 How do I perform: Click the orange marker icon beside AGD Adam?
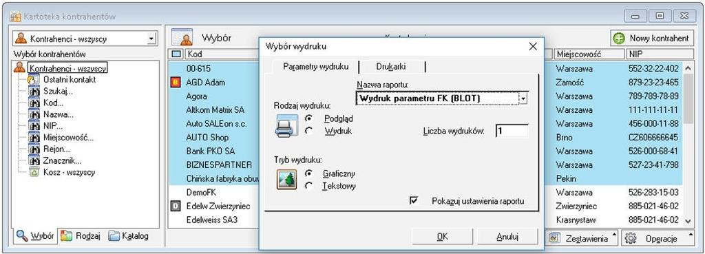coord(176,83)
